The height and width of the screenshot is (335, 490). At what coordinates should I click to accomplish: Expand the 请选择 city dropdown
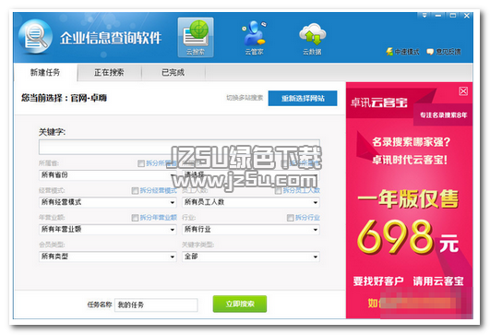[x=251, y=175]
